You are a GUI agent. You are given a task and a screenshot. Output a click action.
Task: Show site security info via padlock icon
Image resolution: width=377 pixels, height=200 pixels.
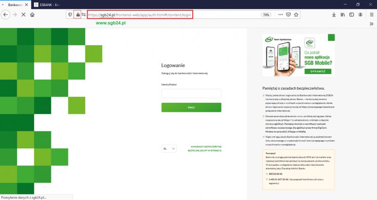tap(78, 15)
